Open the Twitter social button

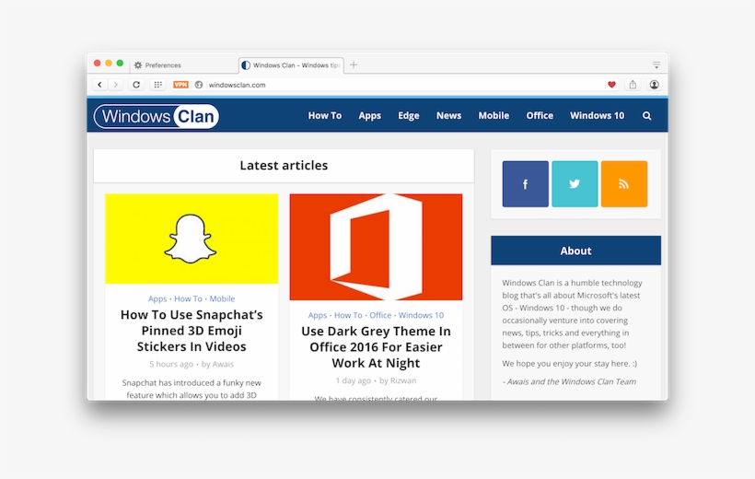(x=575, y=184)
